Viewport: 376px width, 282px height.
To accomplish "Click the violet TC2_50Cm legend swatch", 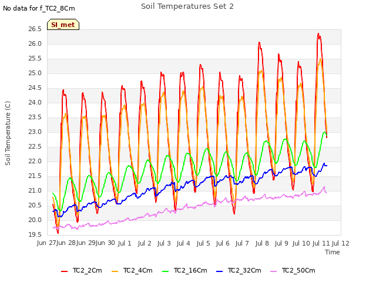I will click(273, 271).
